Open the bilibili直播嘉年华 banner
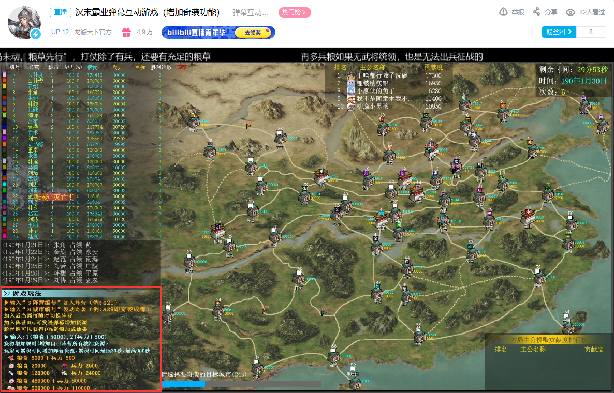614x393 pixels. 218,33
